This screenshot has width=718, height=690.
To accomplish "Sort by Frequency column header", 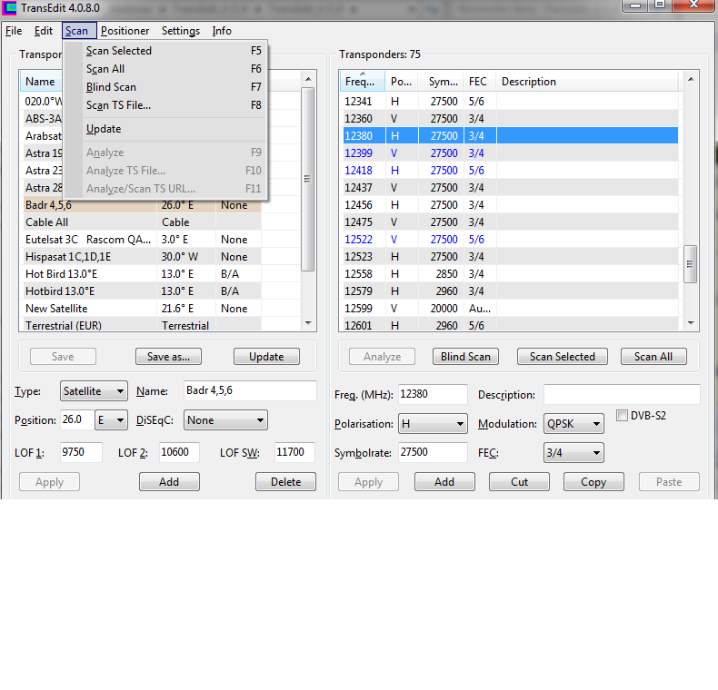I will [361, 82].
